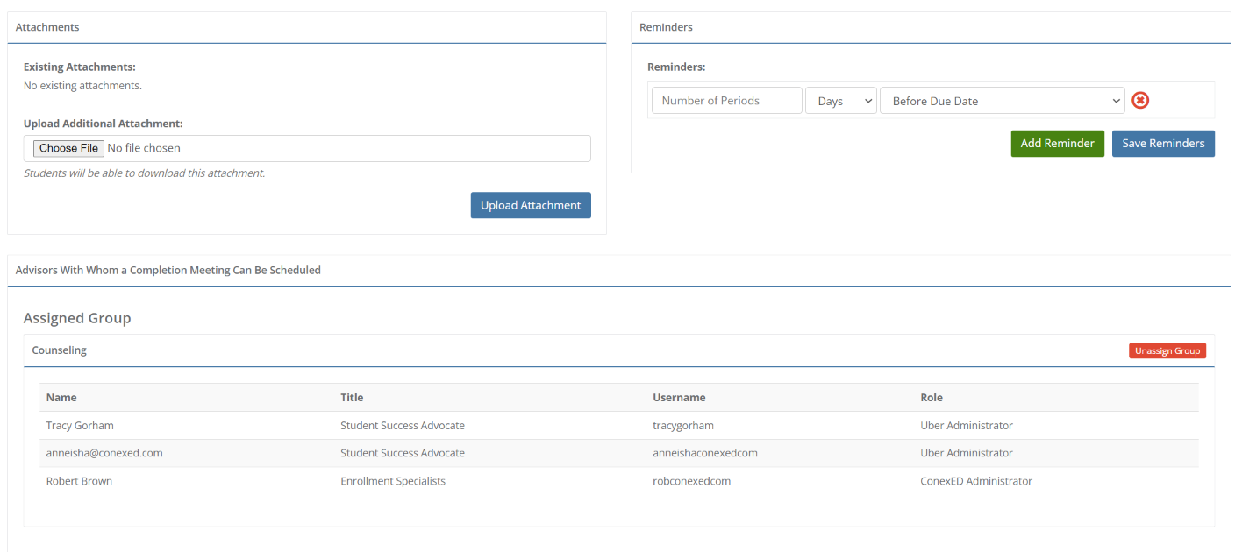Select the Username column header
The width and height of the screenshot is (1235, 552).
click(679, 398)
